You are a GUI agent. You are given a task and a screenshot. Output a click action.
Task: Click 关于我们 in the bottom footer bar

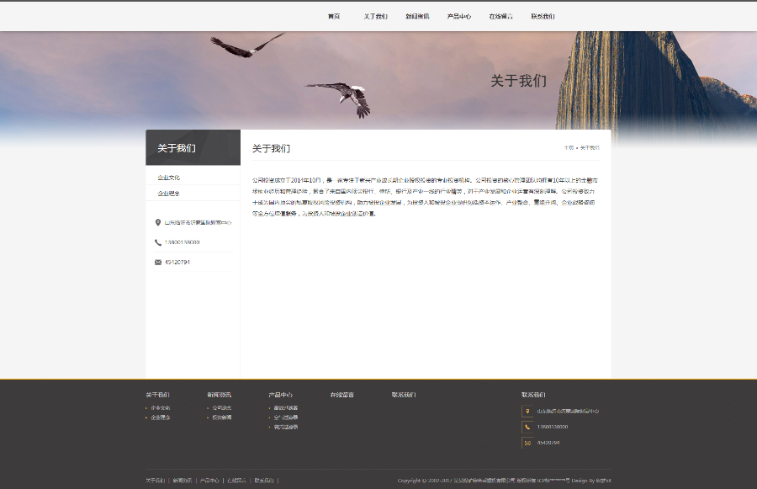click(156, 481)
